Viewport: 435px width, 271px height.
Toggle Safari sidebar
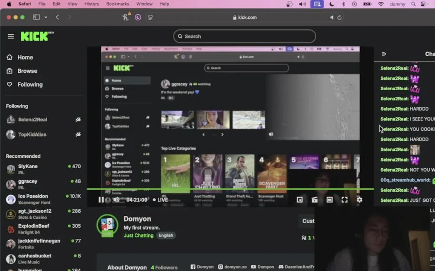[x=36, y=17]
